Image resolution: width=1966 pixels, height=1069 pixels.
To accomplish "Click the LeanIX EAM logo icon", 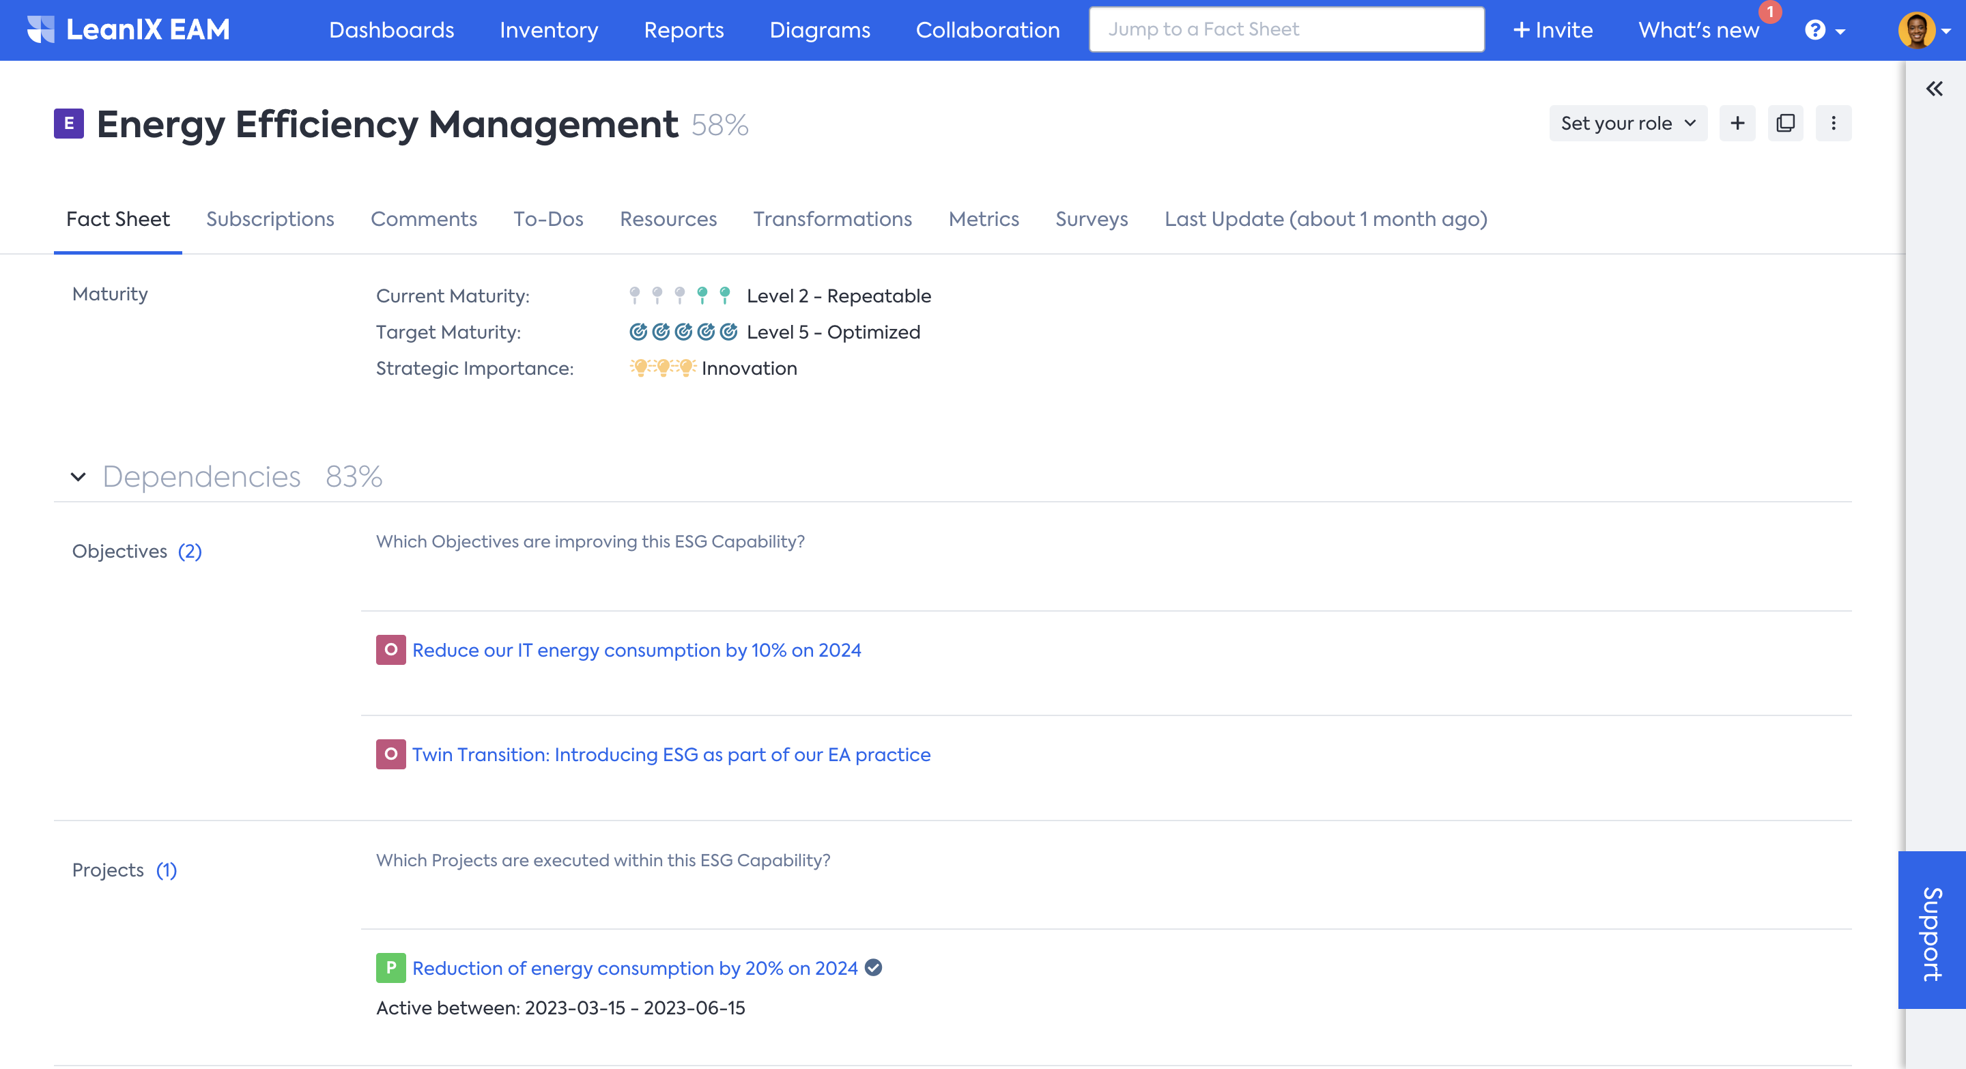I will tap(41, 30).
